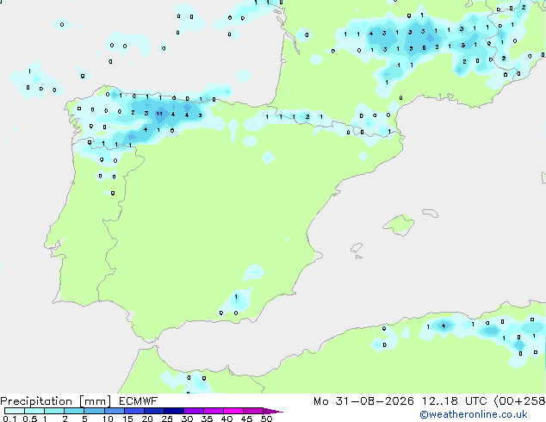
Task: Click the legend scale value "0.5"
Action: 29,419
